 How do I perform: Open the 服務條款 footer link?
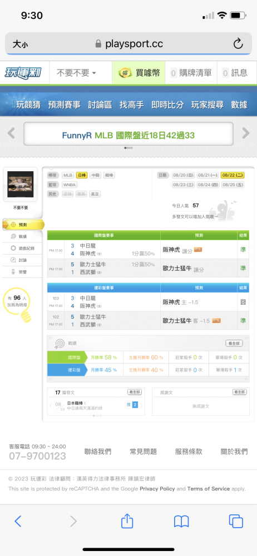[x=189, y=451]
